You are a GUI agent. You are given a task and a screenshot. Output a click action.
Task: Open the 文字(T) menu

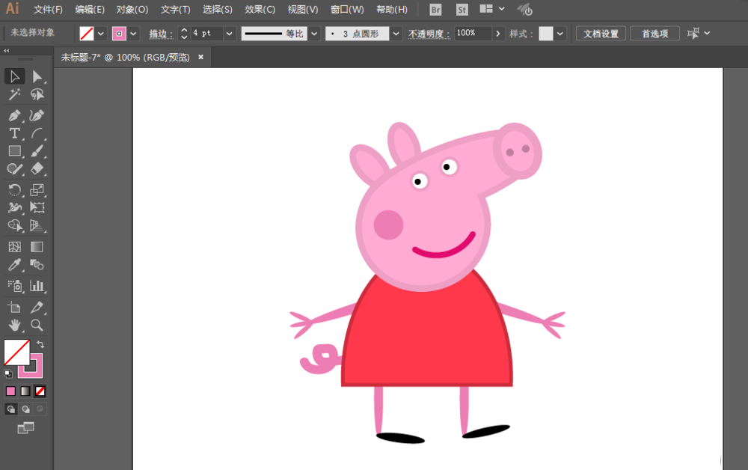point(175,10)
